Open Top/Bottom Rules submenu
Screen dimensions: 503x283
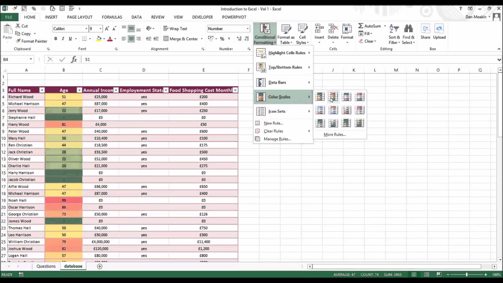point(283,68)
